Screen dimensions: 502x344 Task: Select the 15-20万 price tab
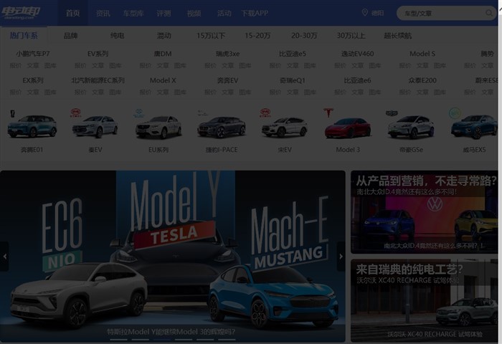[257, 36]
